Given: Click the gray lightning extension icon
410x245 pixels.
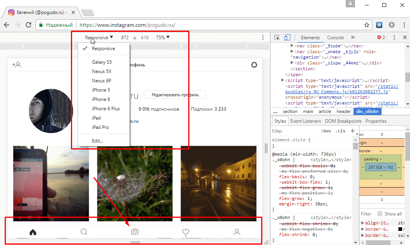Looking at the screenshot, I should 391,25.
